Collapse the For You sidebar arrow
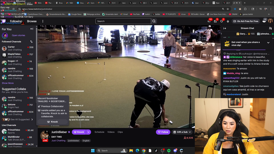This screenshot has width=274, height=154. (32, 29)
